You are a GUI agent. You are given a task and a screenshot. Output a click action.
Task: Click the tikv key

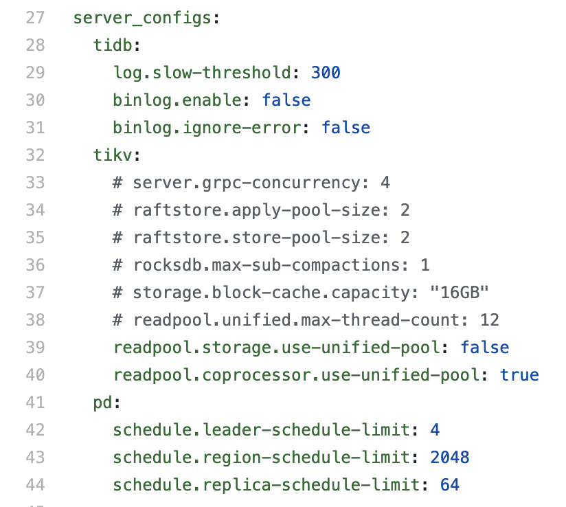(x=113, y=155)
